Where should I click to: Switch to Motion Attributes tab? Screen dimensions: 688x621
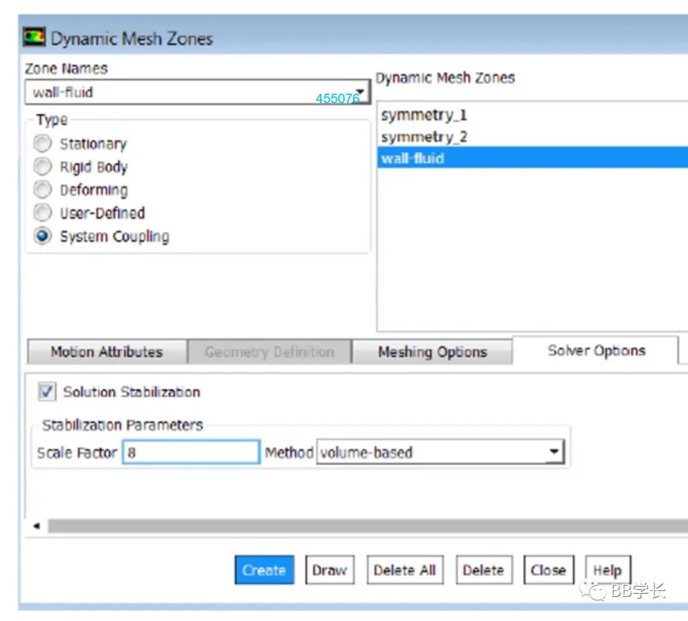click(106, 352)
